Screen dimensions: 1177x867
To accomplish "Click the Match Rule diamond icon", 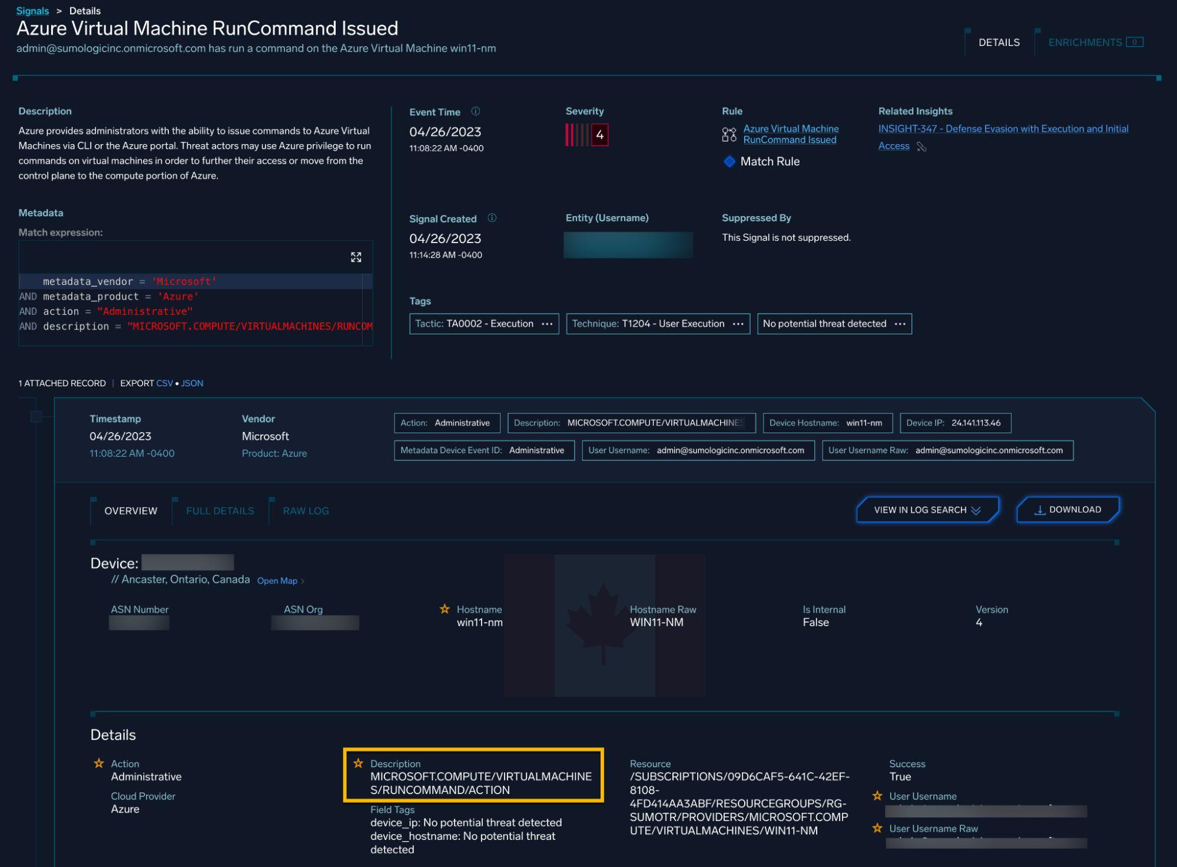I will coord(730,160).
